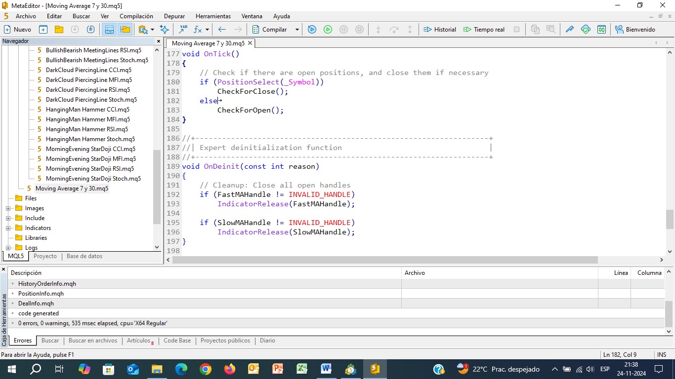This screenshot has width=675, height=379.
Task: Click the save all files icon
Action: pyautogui.click(x=90, y=30)
